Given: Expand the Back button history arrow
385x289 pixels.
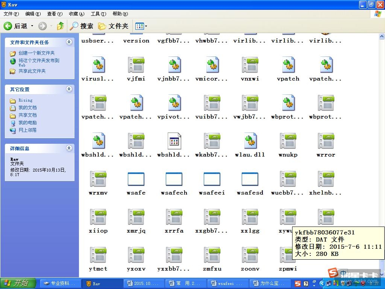Looking at the screenshot, I should tap(32, 26).
